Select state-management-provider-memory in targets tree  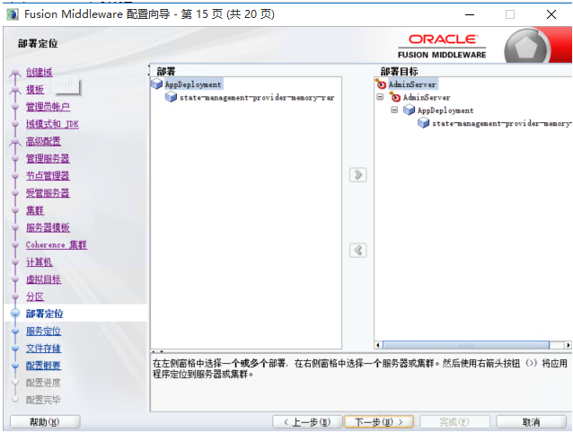501,123
